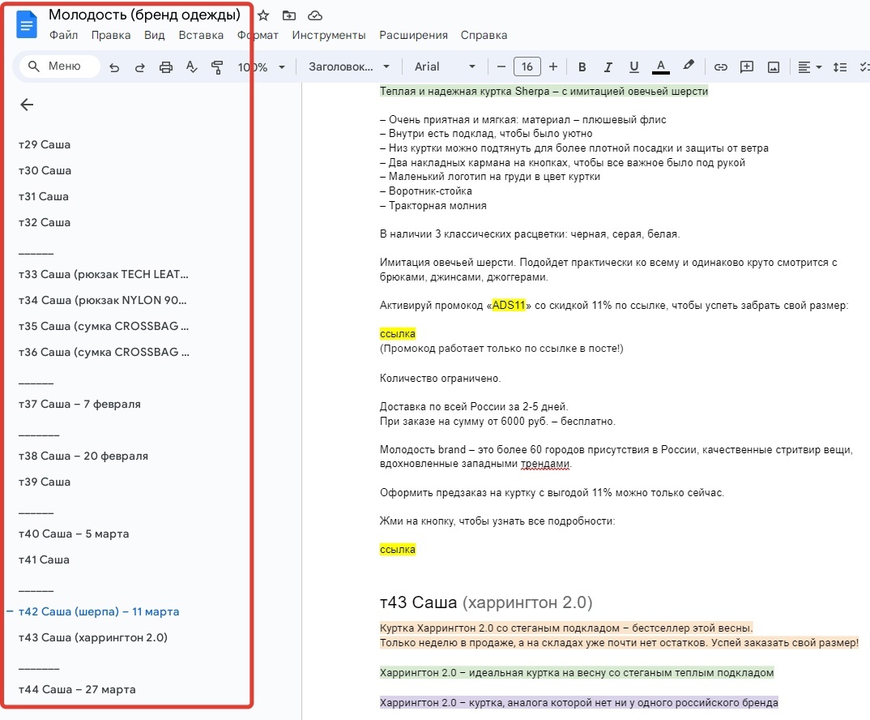Toggle underline formatting
This screenshot has height=720, width=870.
[x=634, y=66]
